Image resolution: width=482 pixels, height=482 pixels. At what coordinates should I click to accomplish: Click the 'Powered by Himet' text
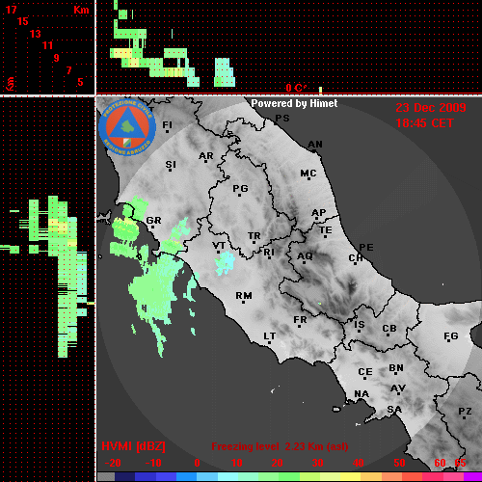pos(294,103)
